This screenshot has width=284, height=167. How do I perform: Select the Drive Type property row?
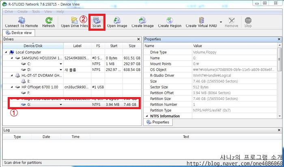coord(210,52)
